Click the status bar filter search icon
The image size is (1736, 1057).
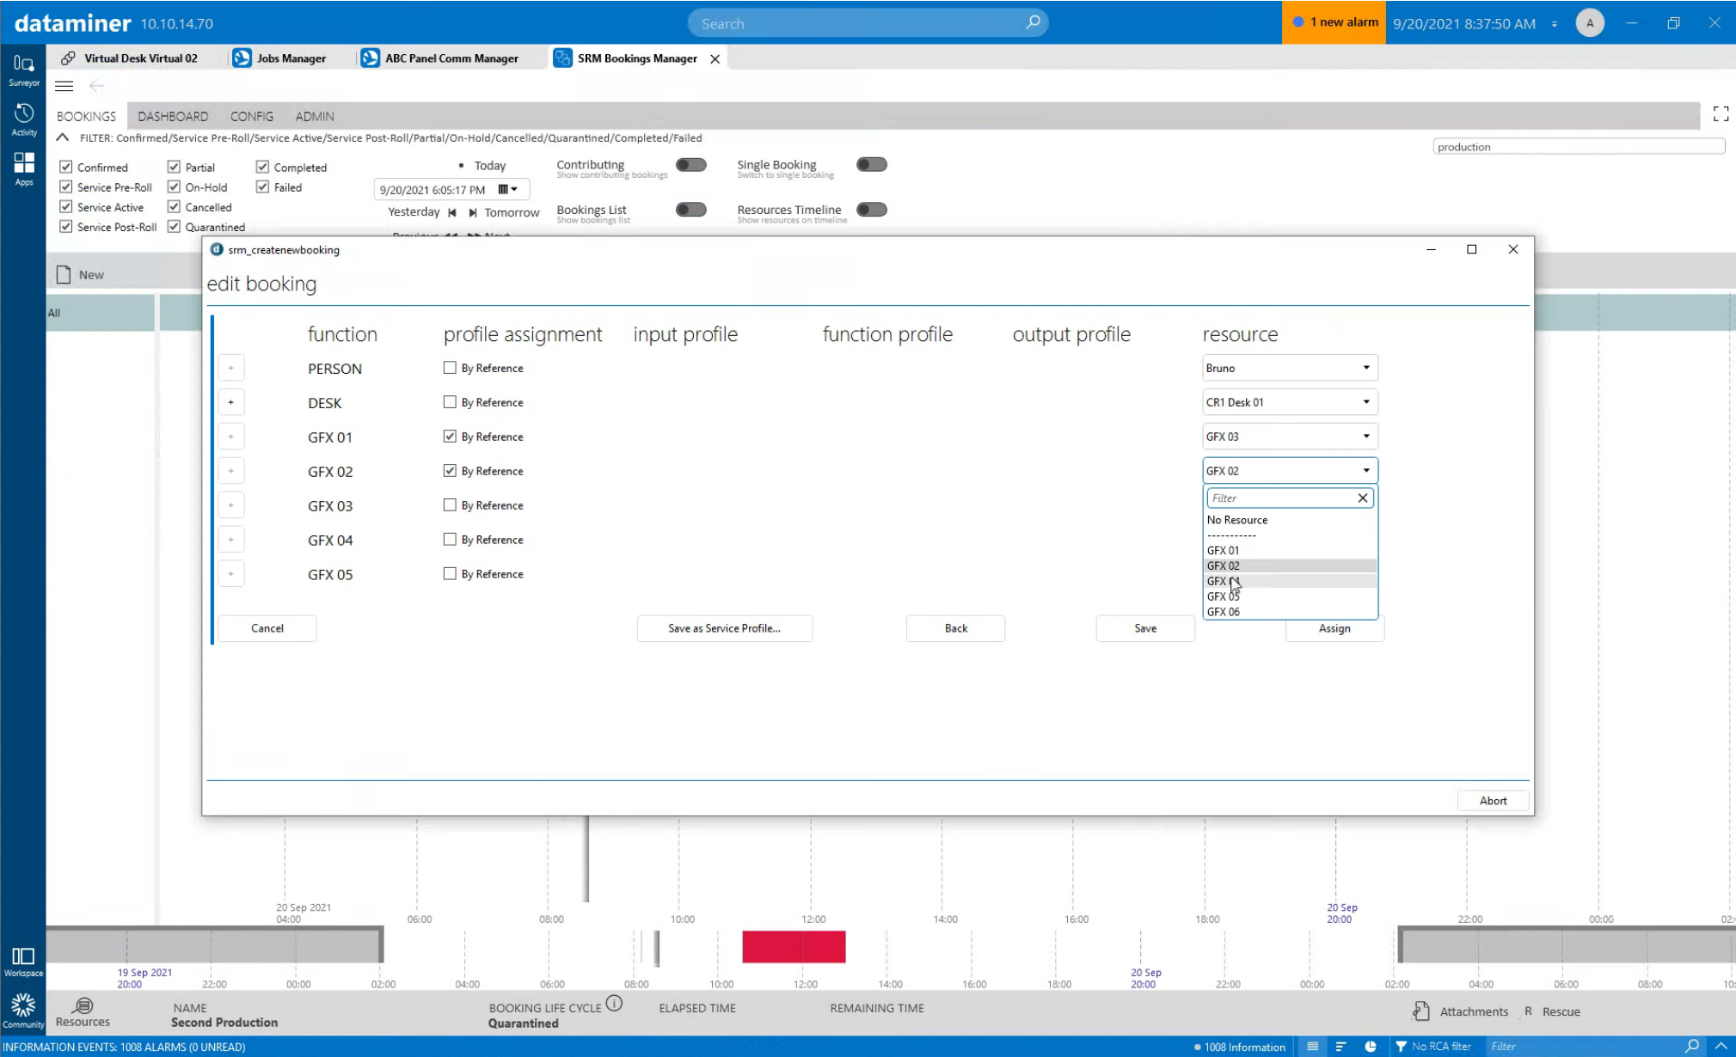click(1691, 1046)
